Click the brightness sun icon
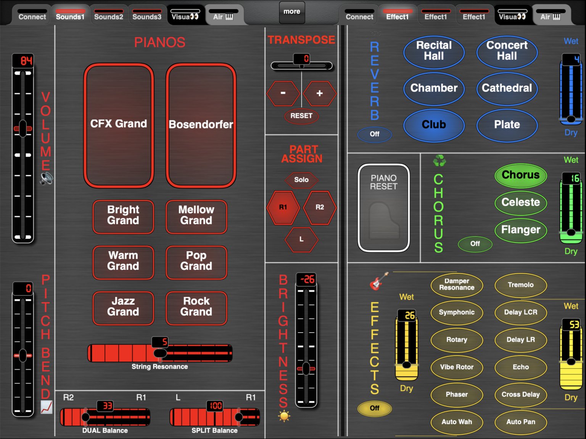The height and width of the screenshot is (439, 586). [x=284, y=416]
